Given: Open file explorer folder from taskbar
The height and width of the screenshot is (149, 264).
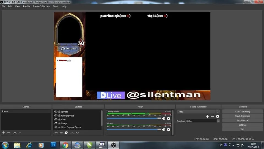Looking at the screenshot, I should pyautogui.click(x=17, y=145).
